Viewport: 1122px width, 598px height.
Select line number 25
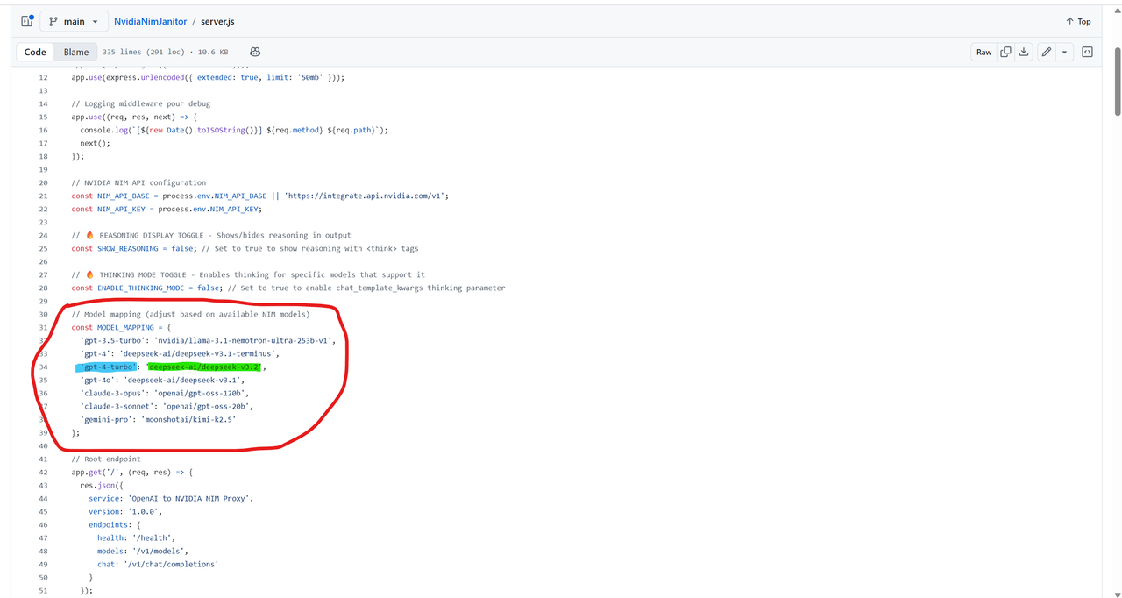coord(43,248)
